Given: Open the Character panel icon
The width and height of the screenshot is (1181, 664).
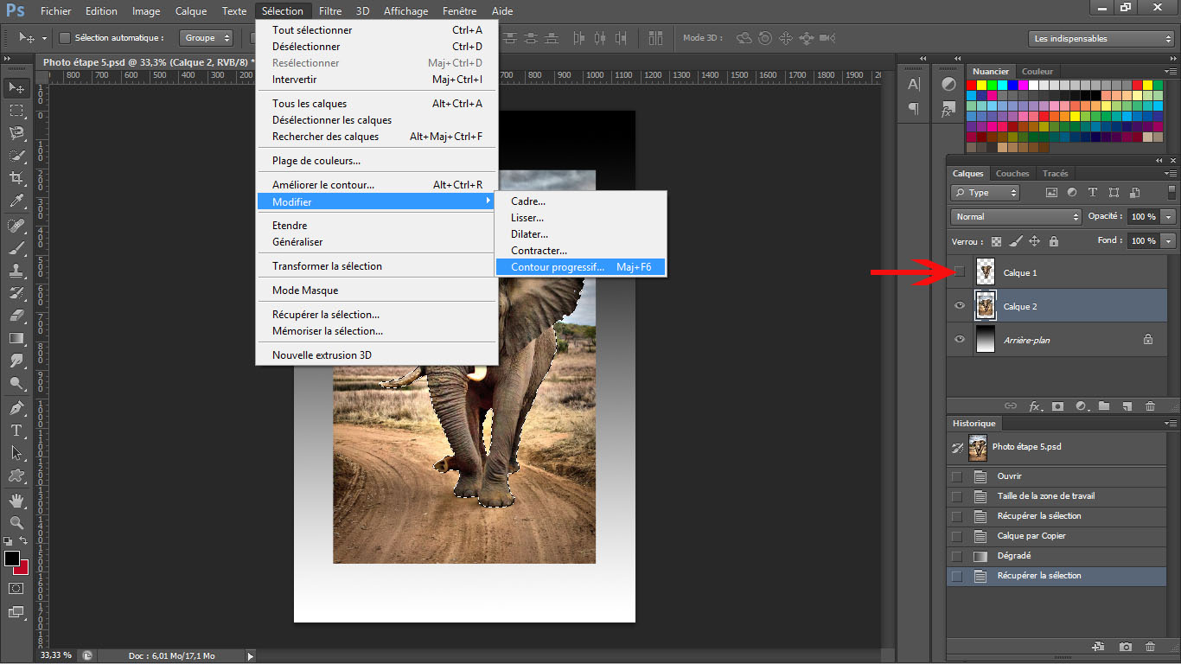Looking at the screenshot, I should coord(913,84).
